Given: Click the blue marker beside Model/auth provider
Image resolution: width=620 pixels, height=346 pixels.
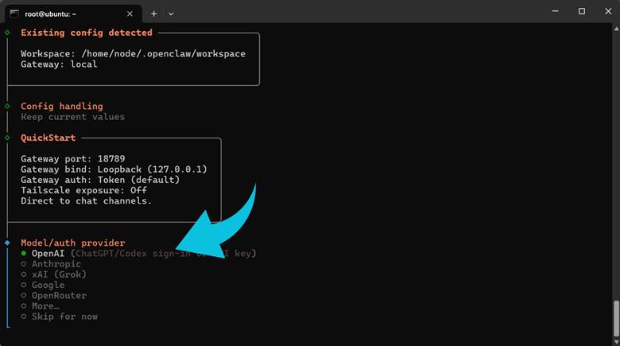Looking at the screenshot, I should (7, 243).
